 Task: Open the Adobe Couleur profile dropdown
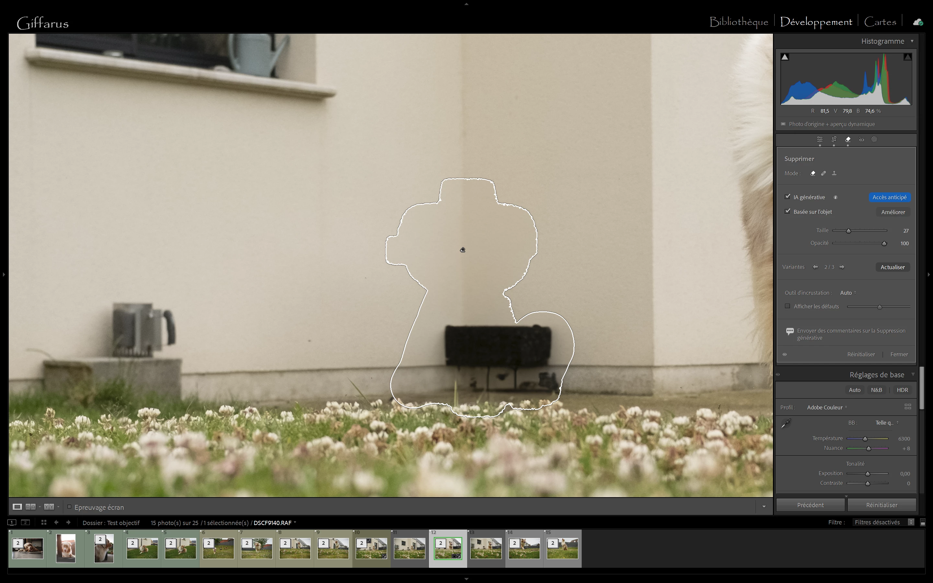coord(827,407)
